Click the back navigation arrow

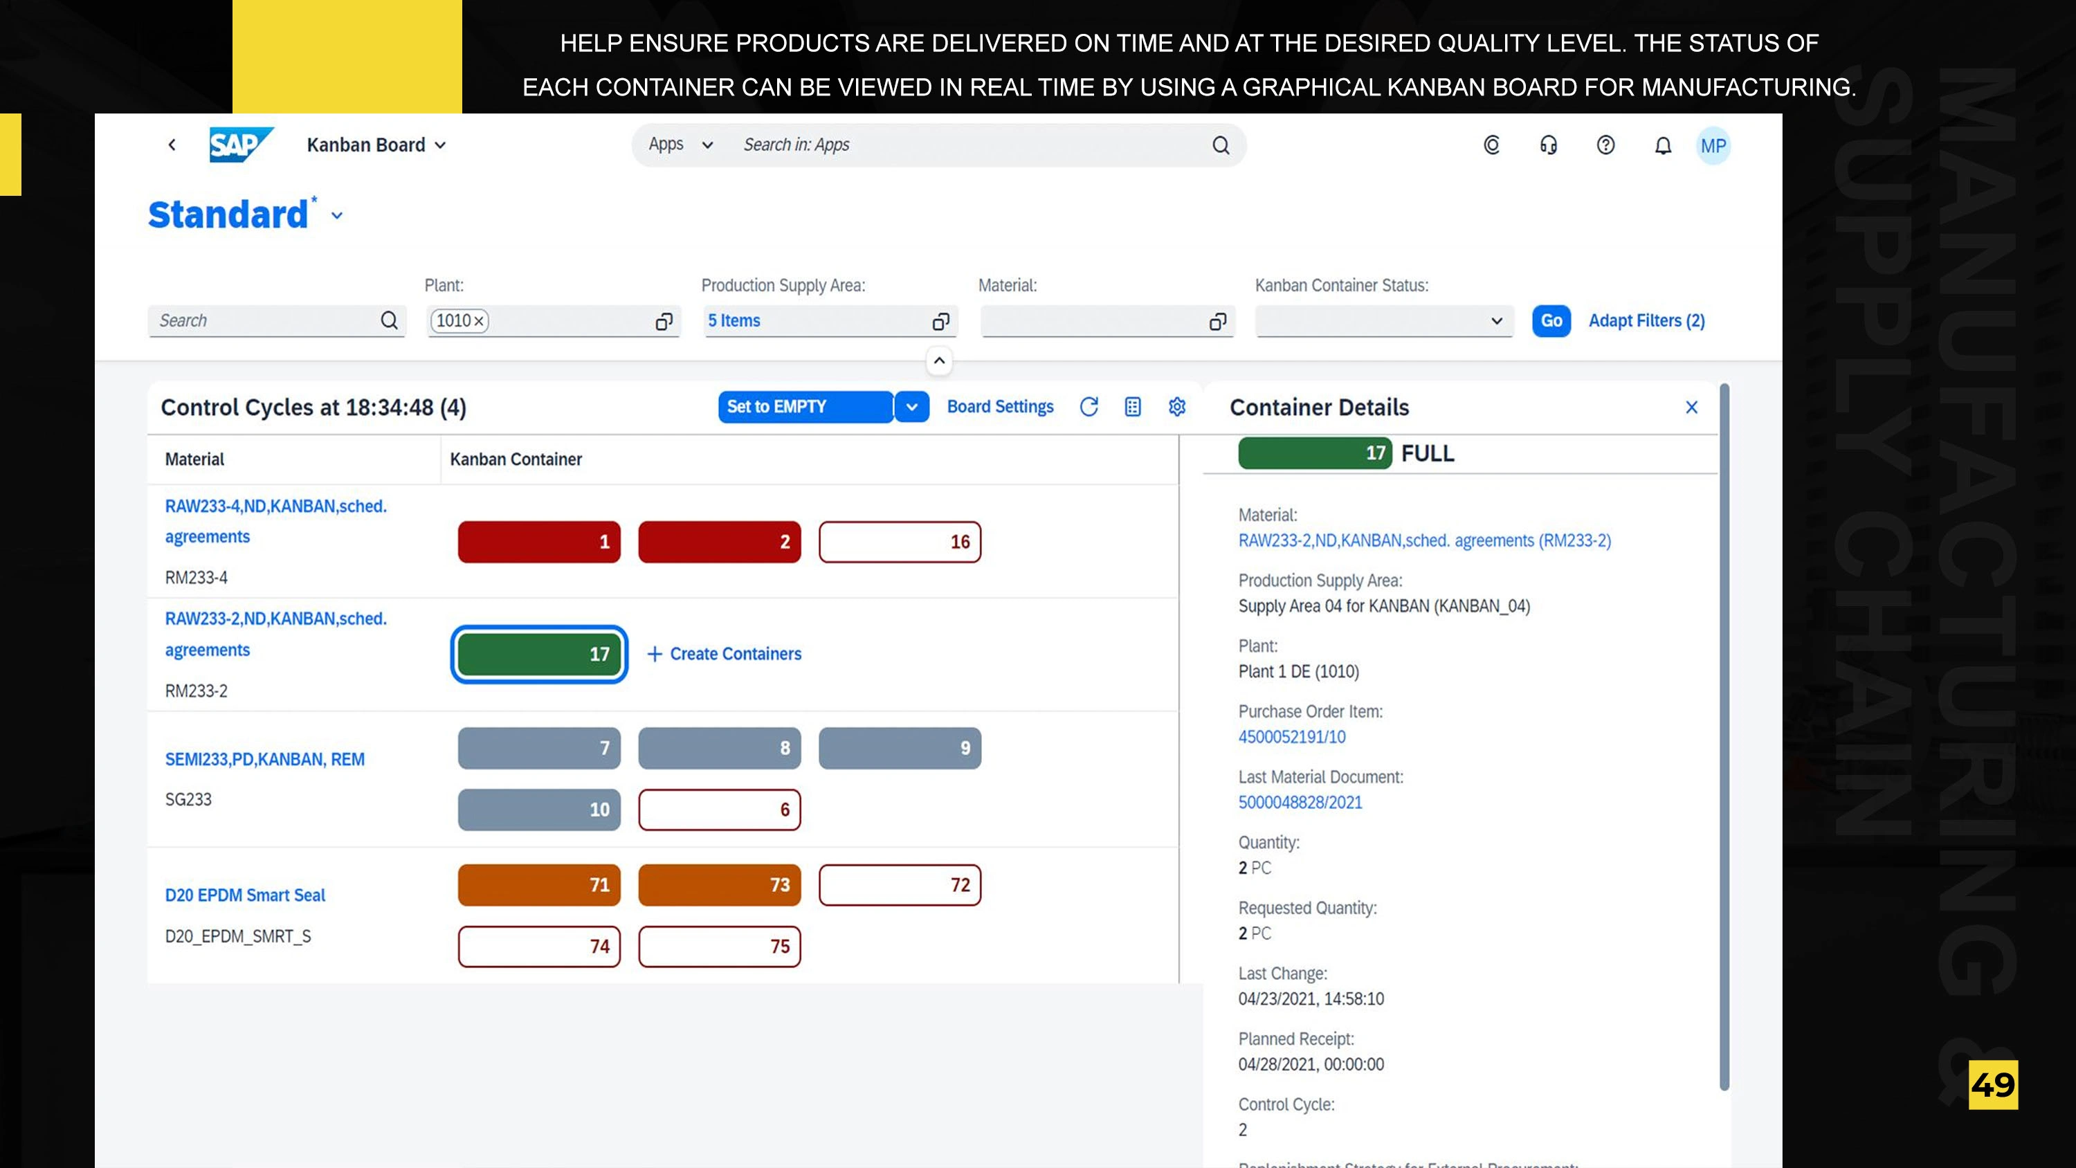tap(172, 145)
